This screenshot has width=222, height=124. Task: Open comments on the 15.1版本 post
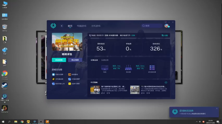pyautogui.click(x=148, y=93)
